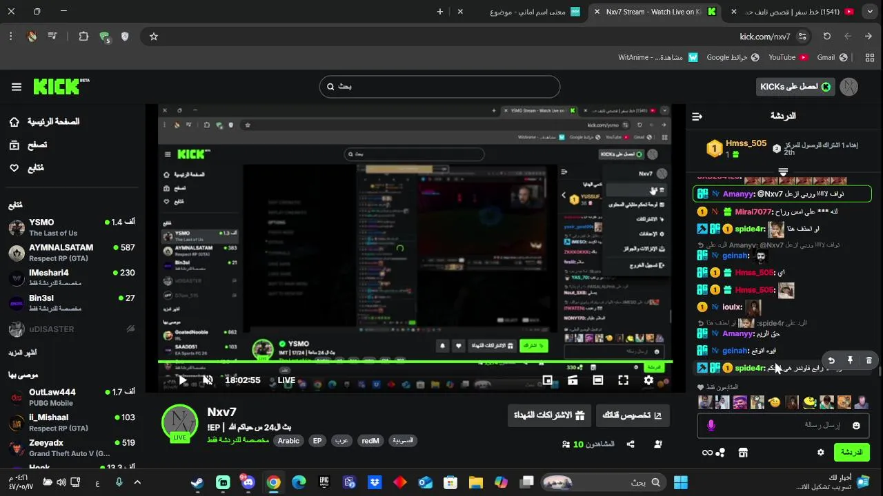Open Chrome three-dot menu

click(10, 37)
